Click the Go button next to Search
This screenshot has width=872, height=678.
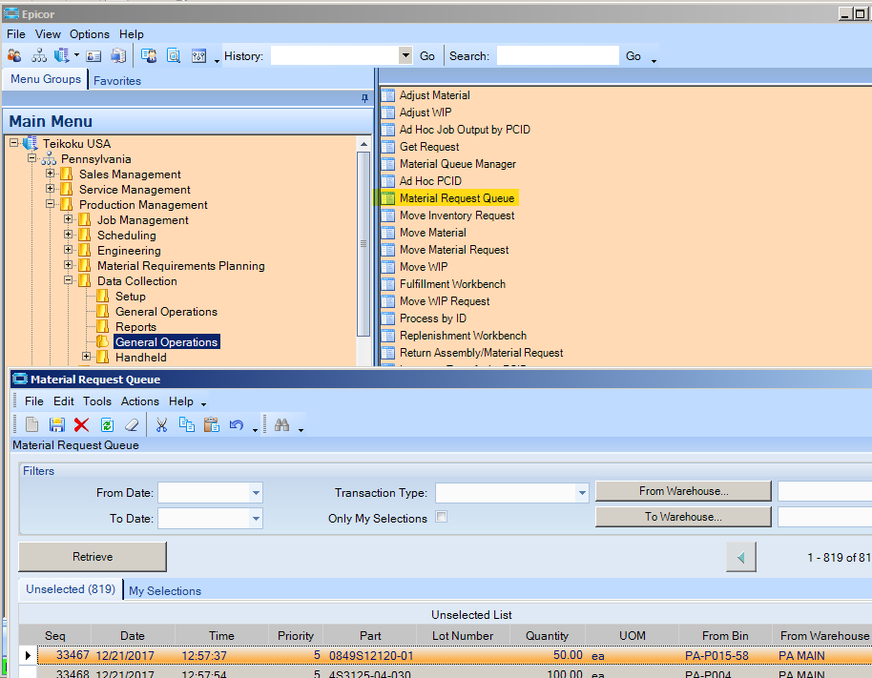(633, 56)
